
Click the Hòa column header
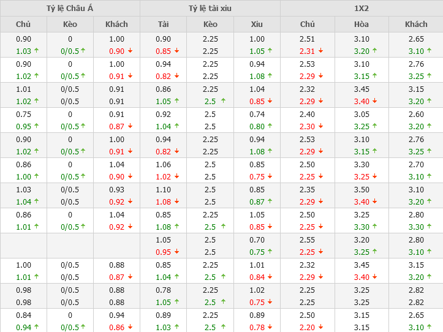pyautogui.click(x=362, y=24)
